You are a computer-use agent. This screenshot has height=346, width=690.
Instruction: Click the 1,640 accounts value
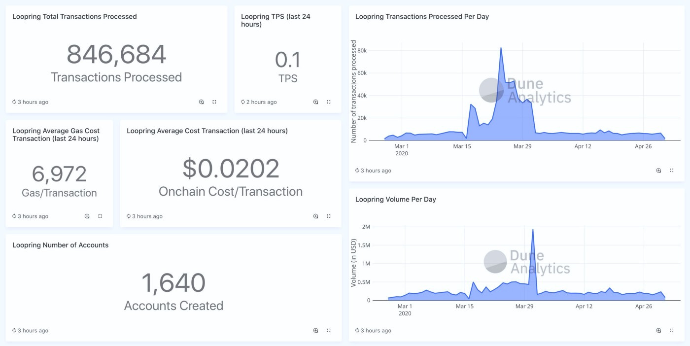(173, 283)
